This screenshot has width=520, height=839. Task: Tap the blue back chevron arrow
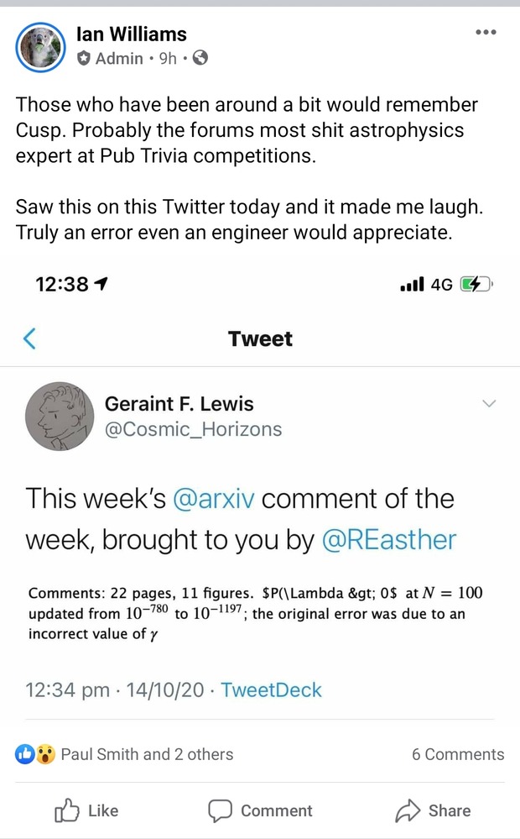(x=29, y=338)
